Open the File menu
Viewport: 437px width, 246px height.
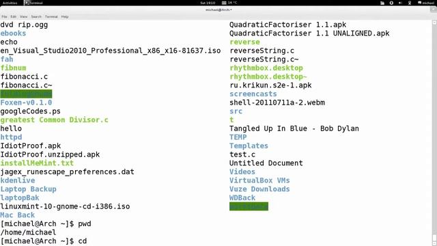pos(4,16)
